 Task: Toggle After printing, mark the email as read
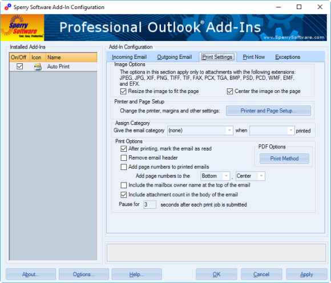point(124,149)
